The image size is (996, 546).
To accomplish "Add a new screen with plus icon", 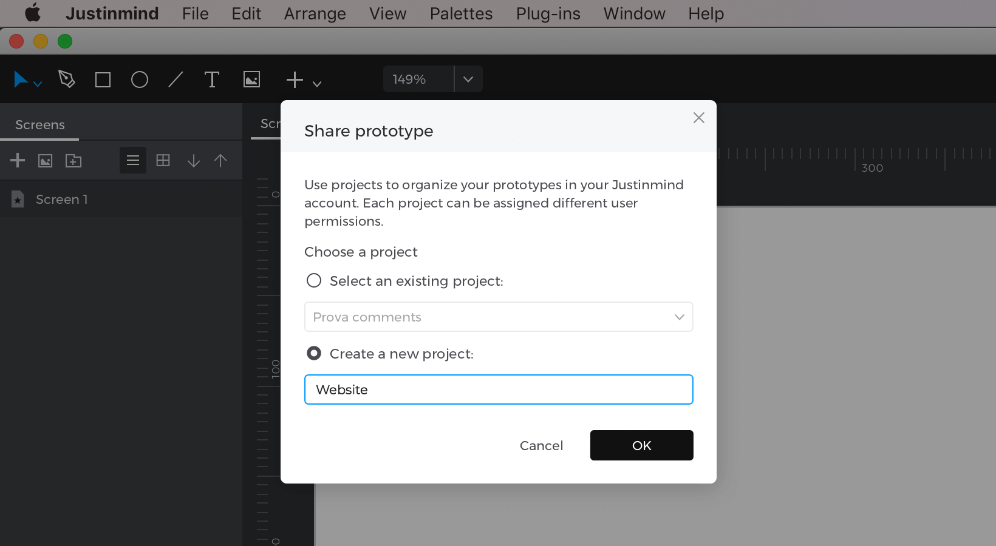I will coord(18,160).
